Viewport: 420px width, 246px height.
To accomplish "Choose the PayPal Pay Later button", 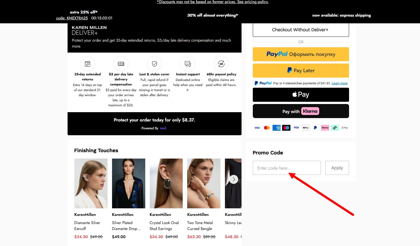I will (301, 71).
